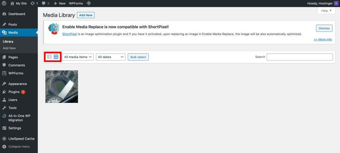This screenshot has height=153, width=340.
Task: Switch to grid view icon
Action: pyautogui.click(x=56, y=57)
